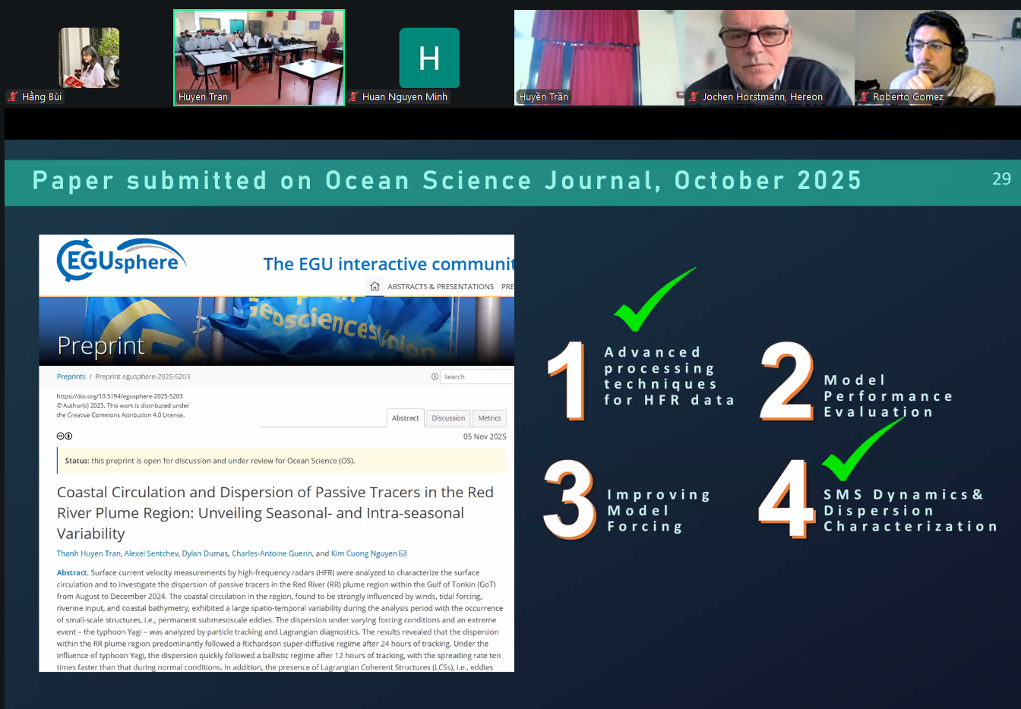The width and height of the screenshot is (1021, 709).
Task: Open author link Thanh Huyen Tran
Action: [88, 553]
